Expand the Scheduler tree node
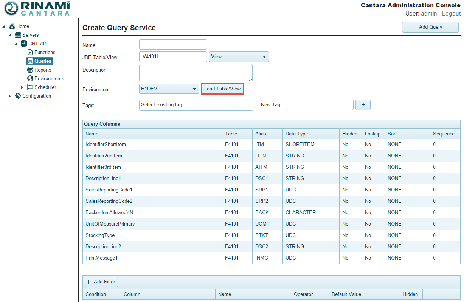Screen dimensions: 464x302 pyautogui.click(x=22, y=87)
